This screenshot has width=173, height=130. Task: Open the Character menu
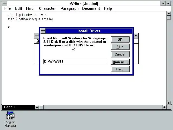pos(47,8)
